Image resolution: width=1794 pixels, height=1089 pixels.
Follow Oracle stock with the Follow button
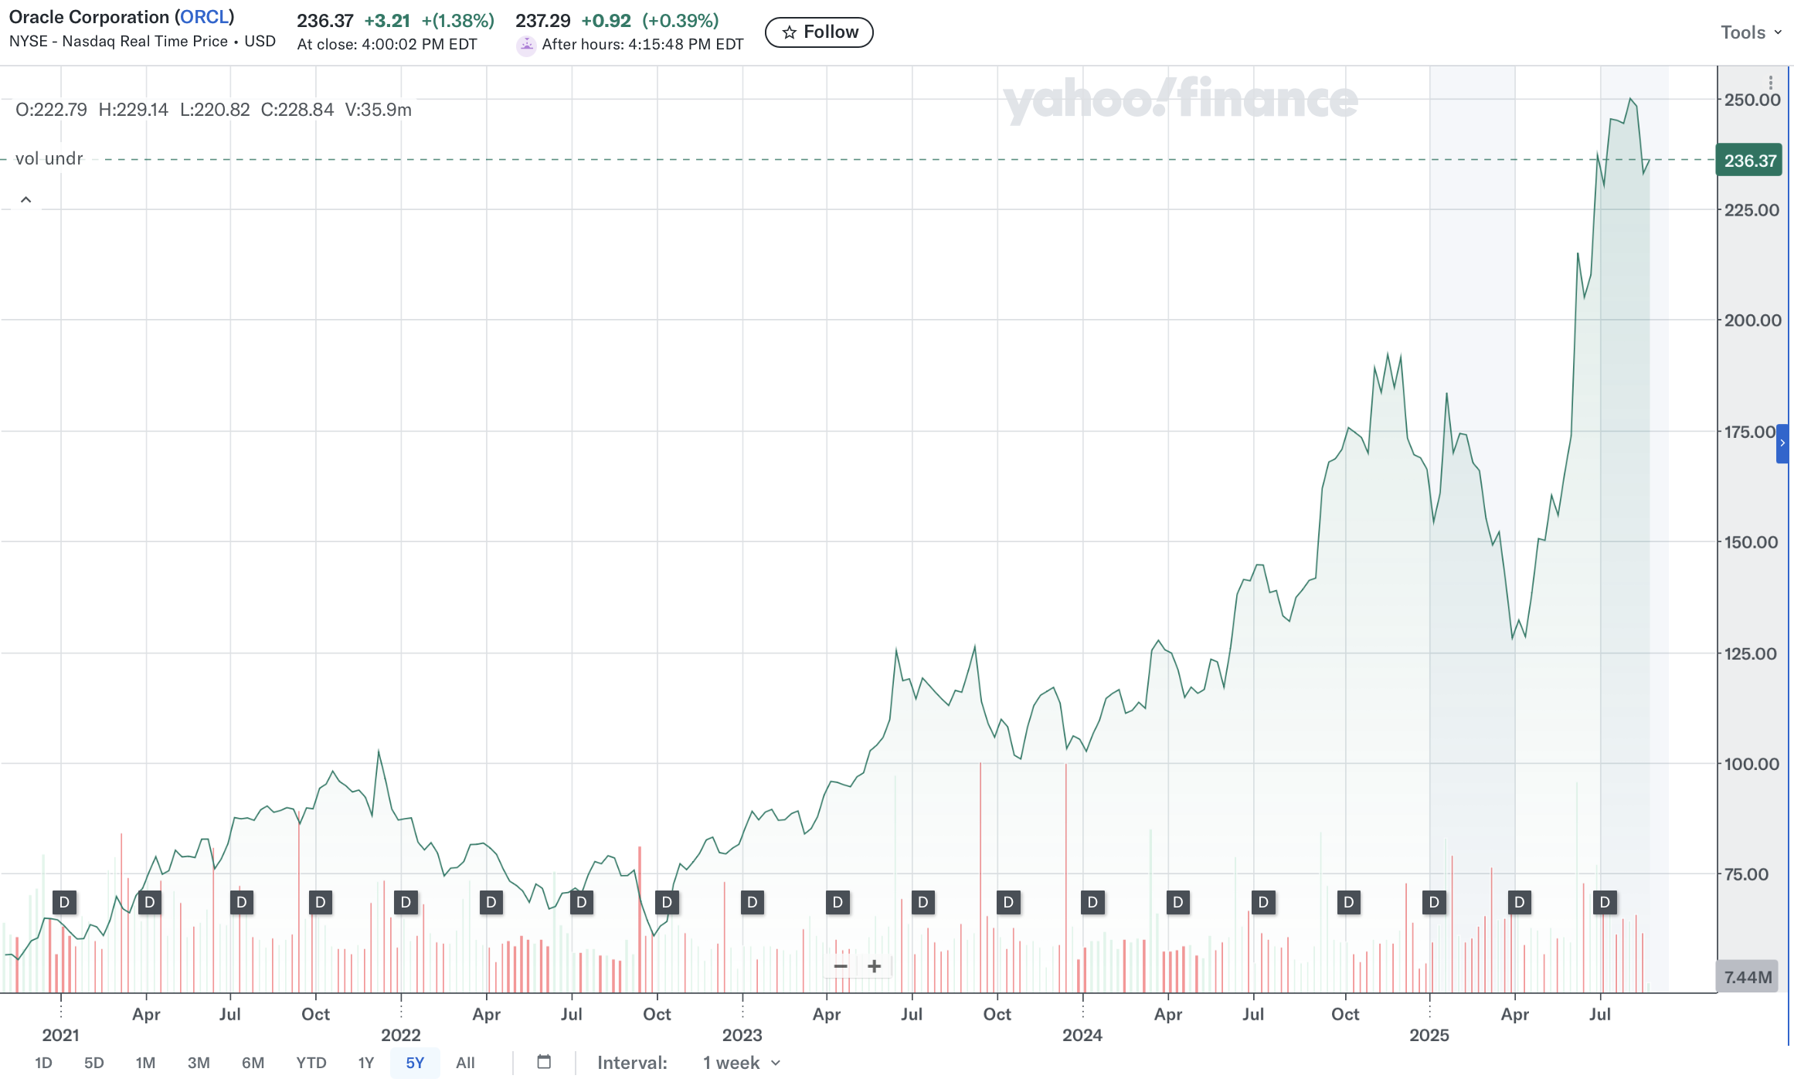point(819,32)
